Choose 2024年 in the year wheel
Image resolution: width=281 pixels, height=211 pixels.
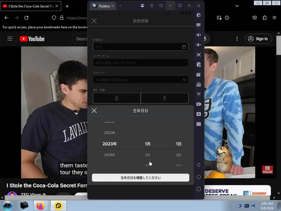(x=109, y=155)
